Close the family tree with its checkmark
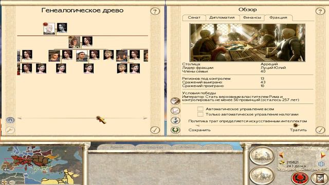This screenshot has height=185, width=329. click(155, 130)
